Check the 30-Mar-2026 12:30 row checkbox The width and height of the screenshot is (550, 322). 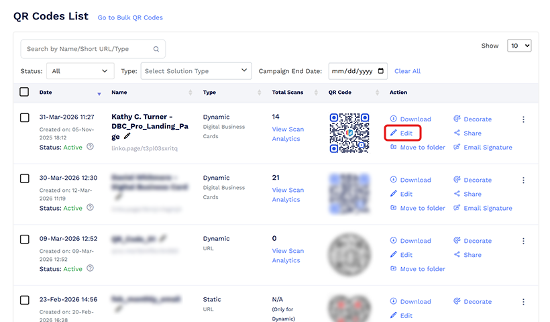pyautogui.click(x=25, y=178)
